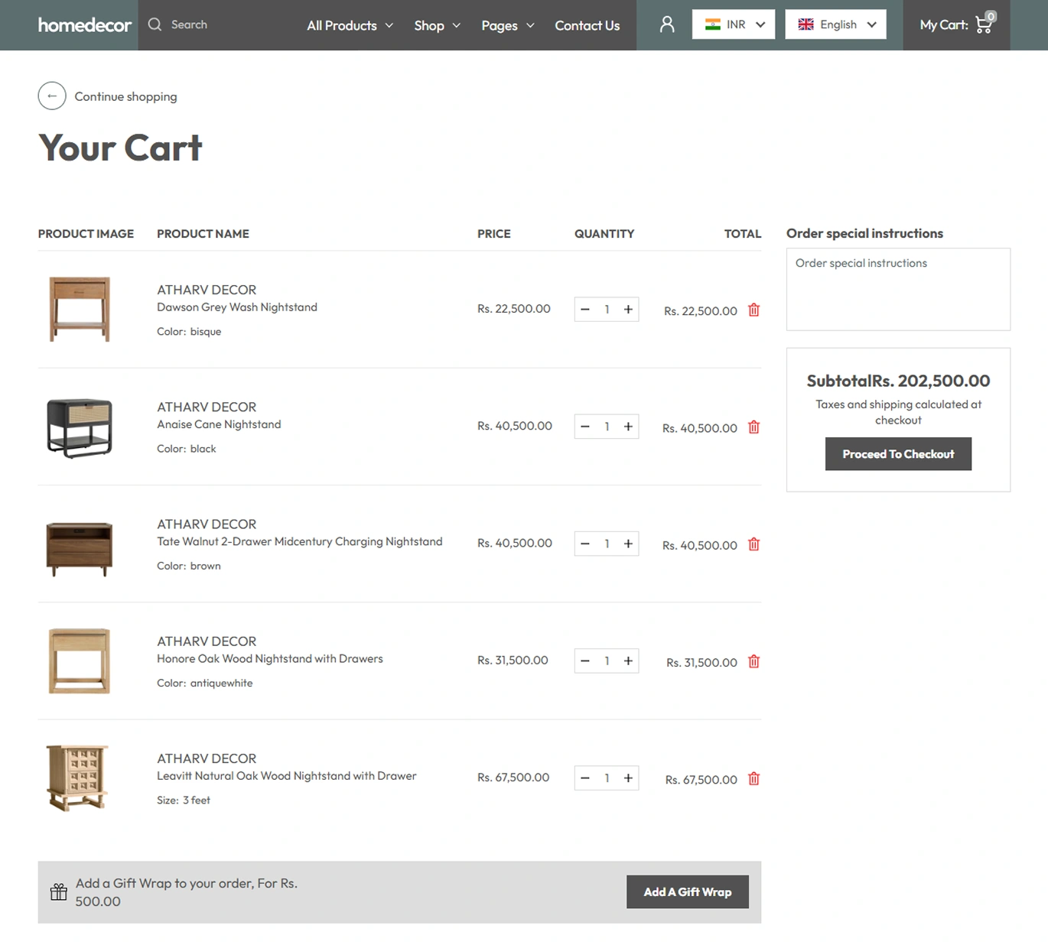Click Continue shopping link
Viewport: 1048px width, 948px height.
click(125, 96)
